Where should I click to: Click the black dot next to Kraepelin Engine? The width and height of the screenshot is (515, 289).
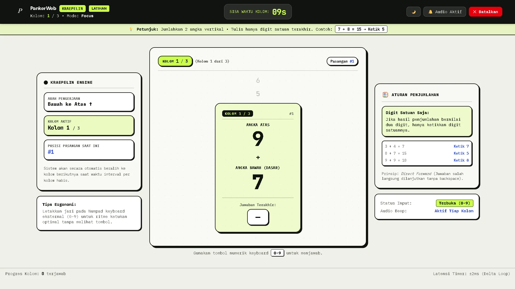coord(46,83)
